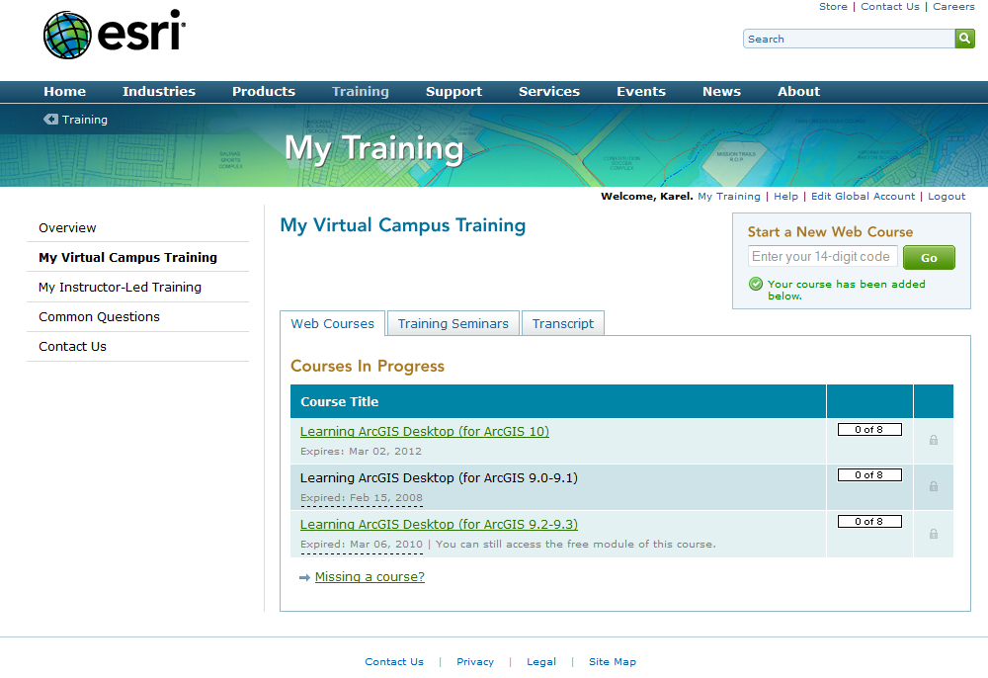Viewport: 988px width, 678px height.
Task: Click the Site Map footer link
Action: coord(613,661)
